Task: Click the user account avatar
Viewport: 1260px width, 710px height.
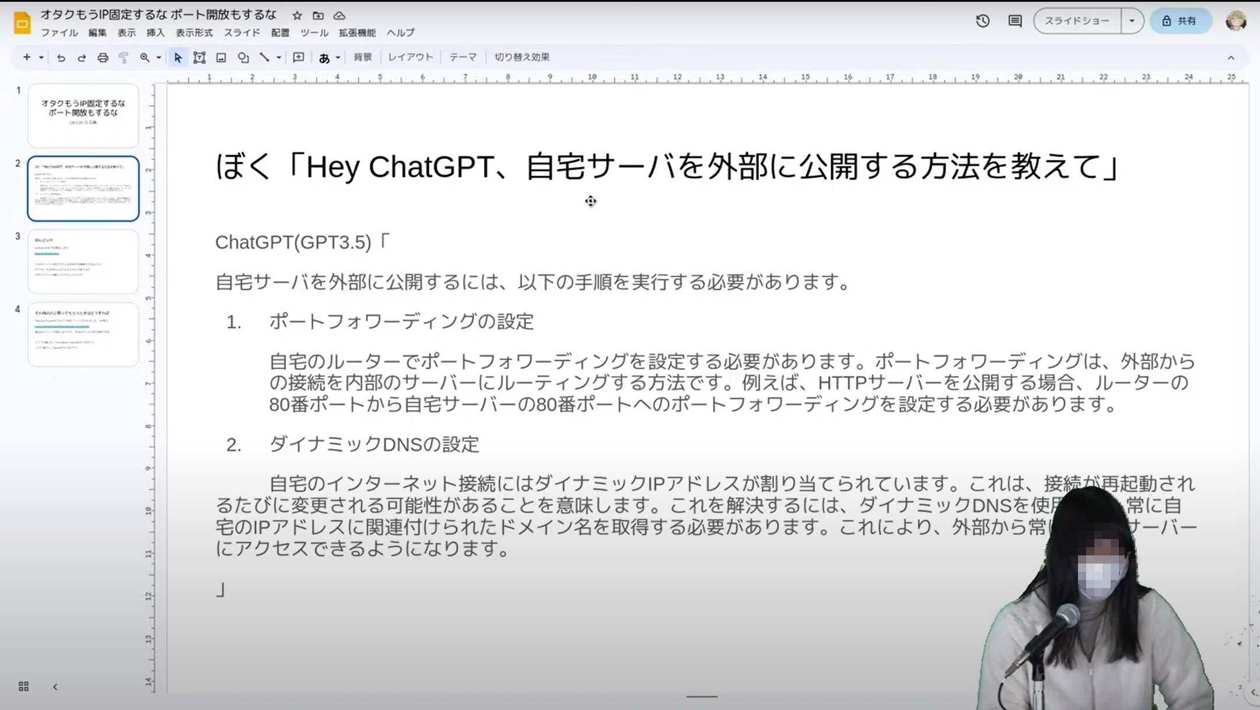Action: click(1235, 21)
